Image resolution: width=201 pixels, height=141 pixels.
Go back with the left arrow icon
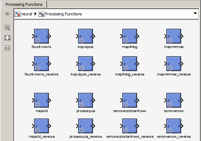click(7, 14)
